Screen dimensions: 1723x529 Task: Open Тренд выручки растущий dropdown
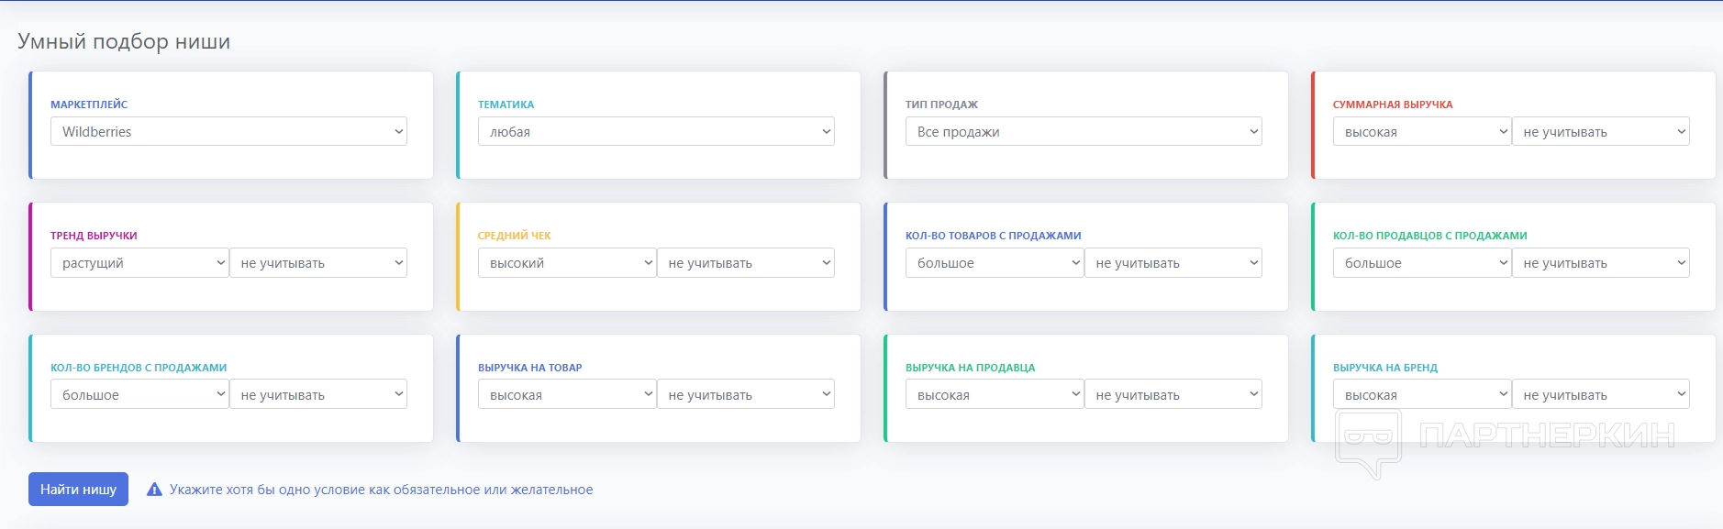[139, 263]
